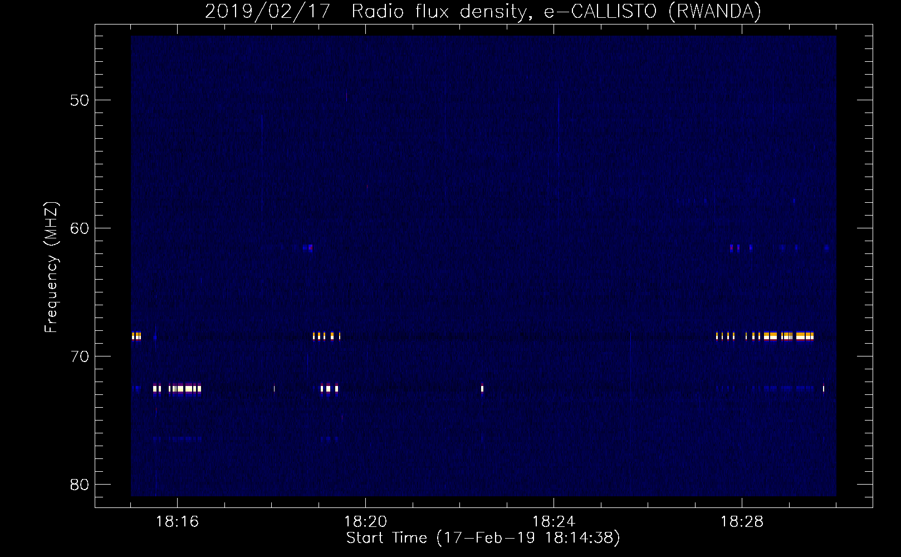Screen dimensions: 901x557
Task: Click the 50 MHz frequency tick label
Action: tap(80, 100)
